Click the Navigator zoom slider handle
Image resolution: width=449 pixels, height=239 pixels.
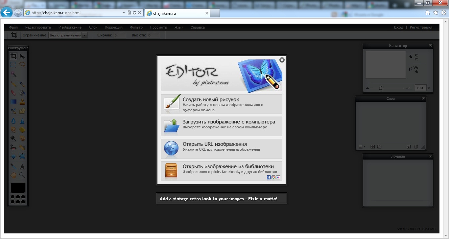[x=381, y=88]
